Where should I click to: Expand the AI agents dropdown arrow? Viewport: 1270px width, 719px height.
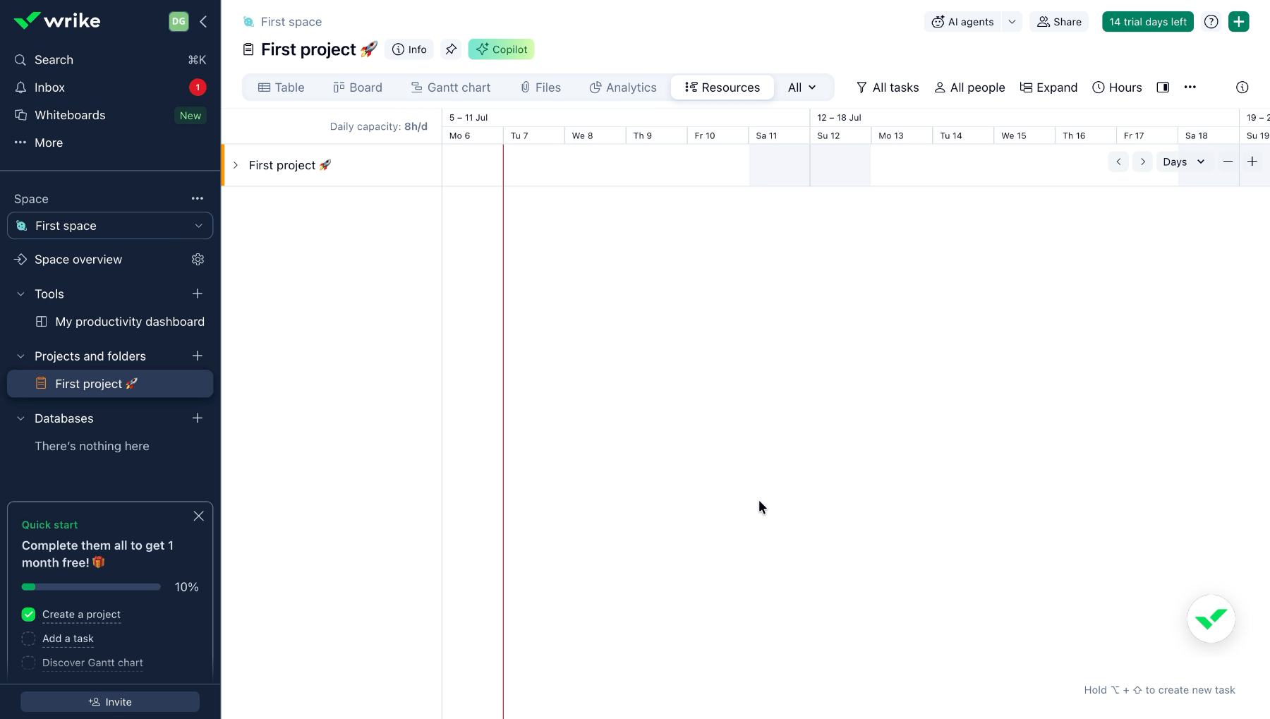(x=1012, y=22)
